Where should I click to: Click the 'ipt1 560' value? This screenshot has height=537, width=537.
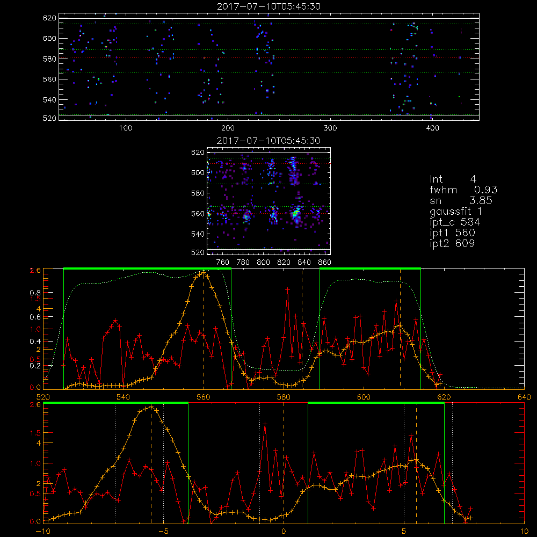click(452, 233)
